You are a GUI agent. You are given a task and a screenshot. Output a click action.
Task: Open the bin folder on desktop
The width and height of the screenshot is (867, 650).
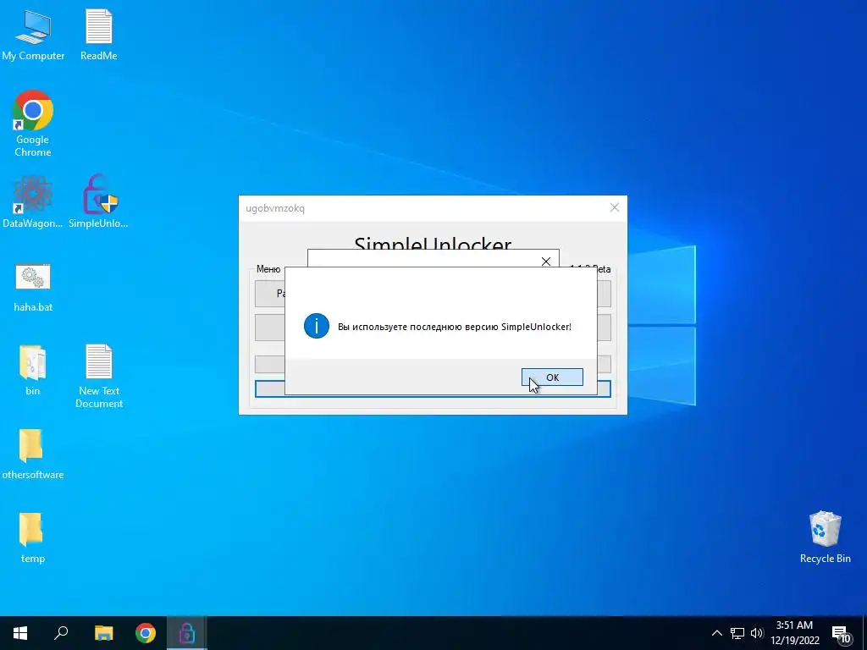tap(33, 371)
